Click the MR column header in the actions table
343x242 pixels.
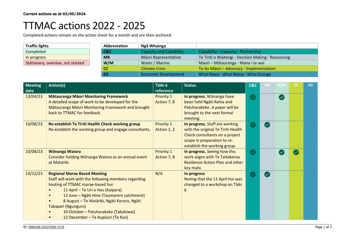[x=267, y=88]
